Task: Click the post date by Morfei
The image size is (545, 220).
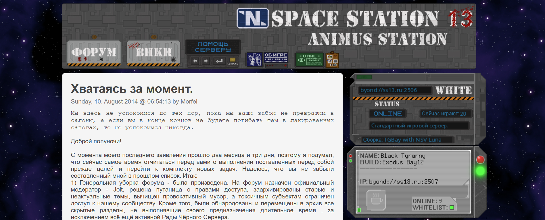Action: 134,102
